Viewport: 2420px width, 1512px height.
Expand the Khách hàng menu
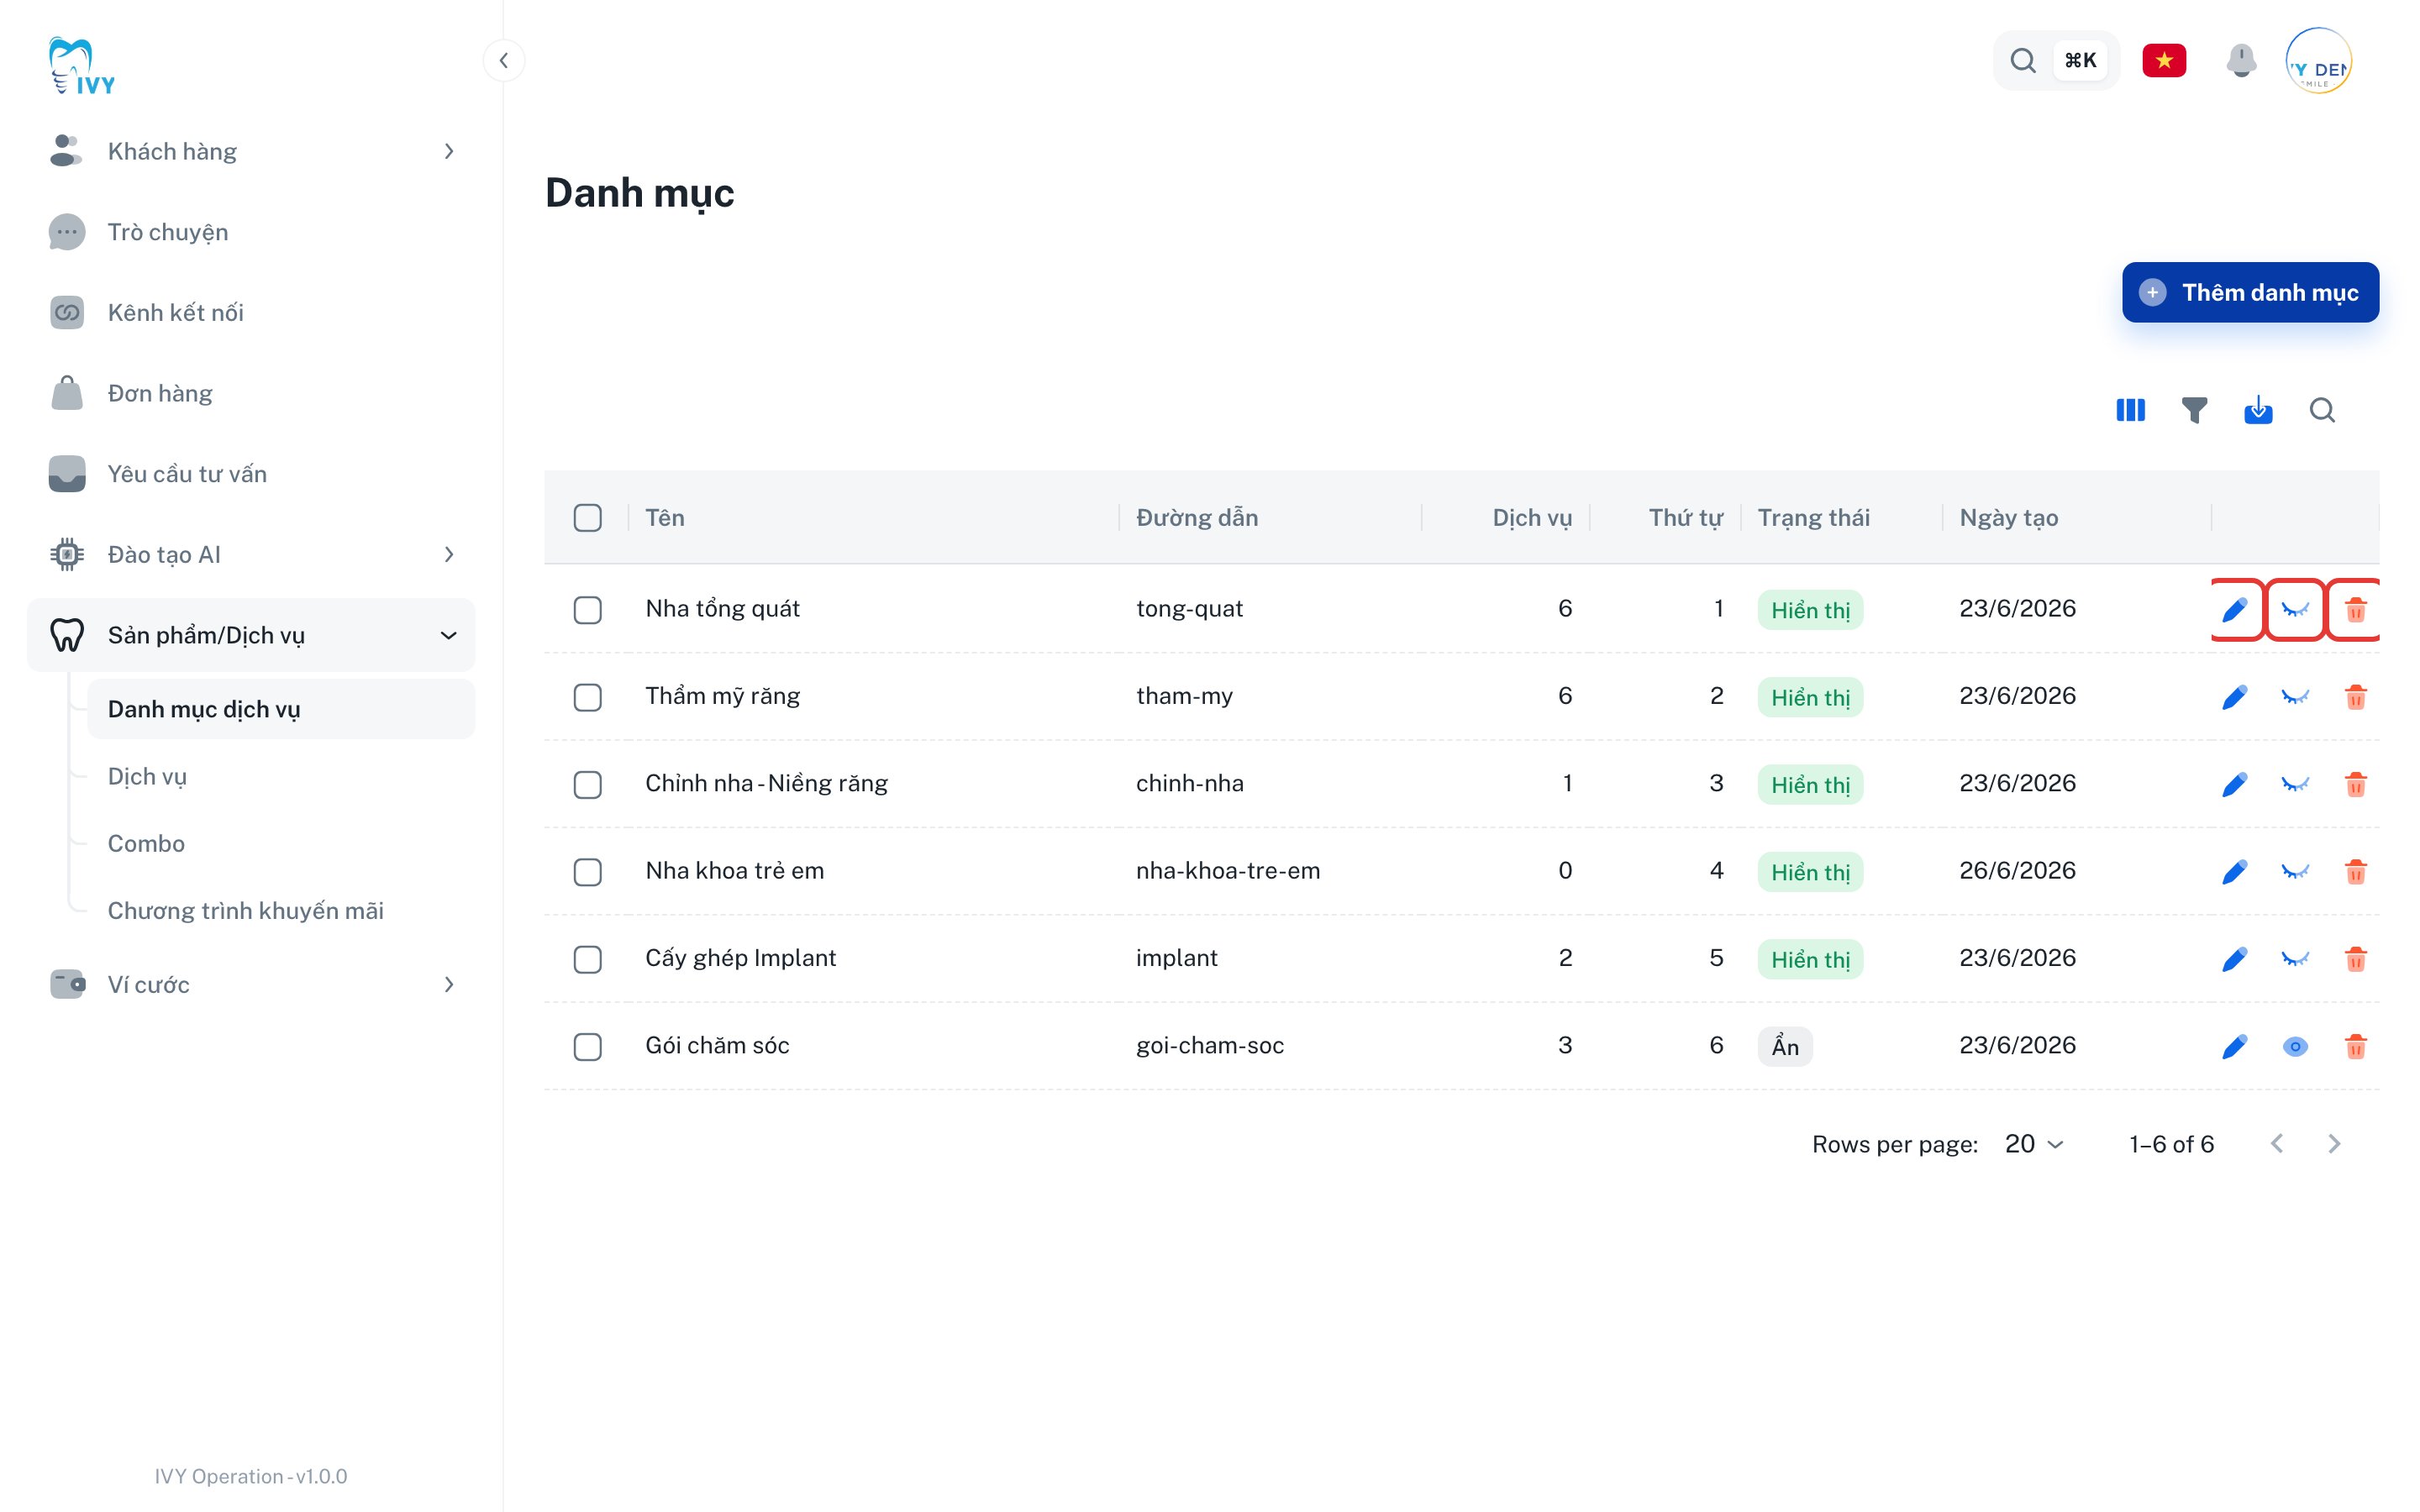coord(251,151)
